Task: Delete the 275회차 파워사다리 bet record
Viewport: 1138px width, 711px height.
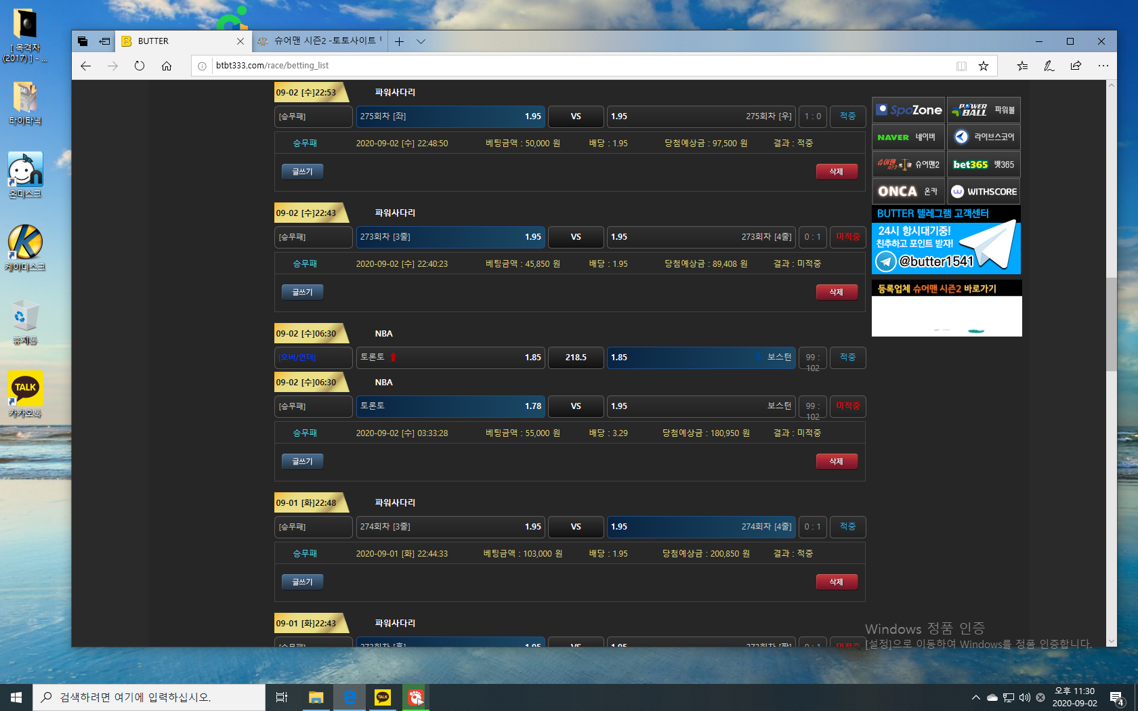Action: [x=837, y=172]
